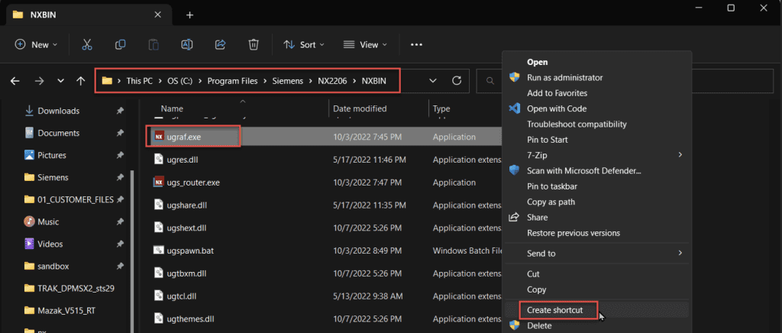Sort by Date modified column header

coord(360,108)
